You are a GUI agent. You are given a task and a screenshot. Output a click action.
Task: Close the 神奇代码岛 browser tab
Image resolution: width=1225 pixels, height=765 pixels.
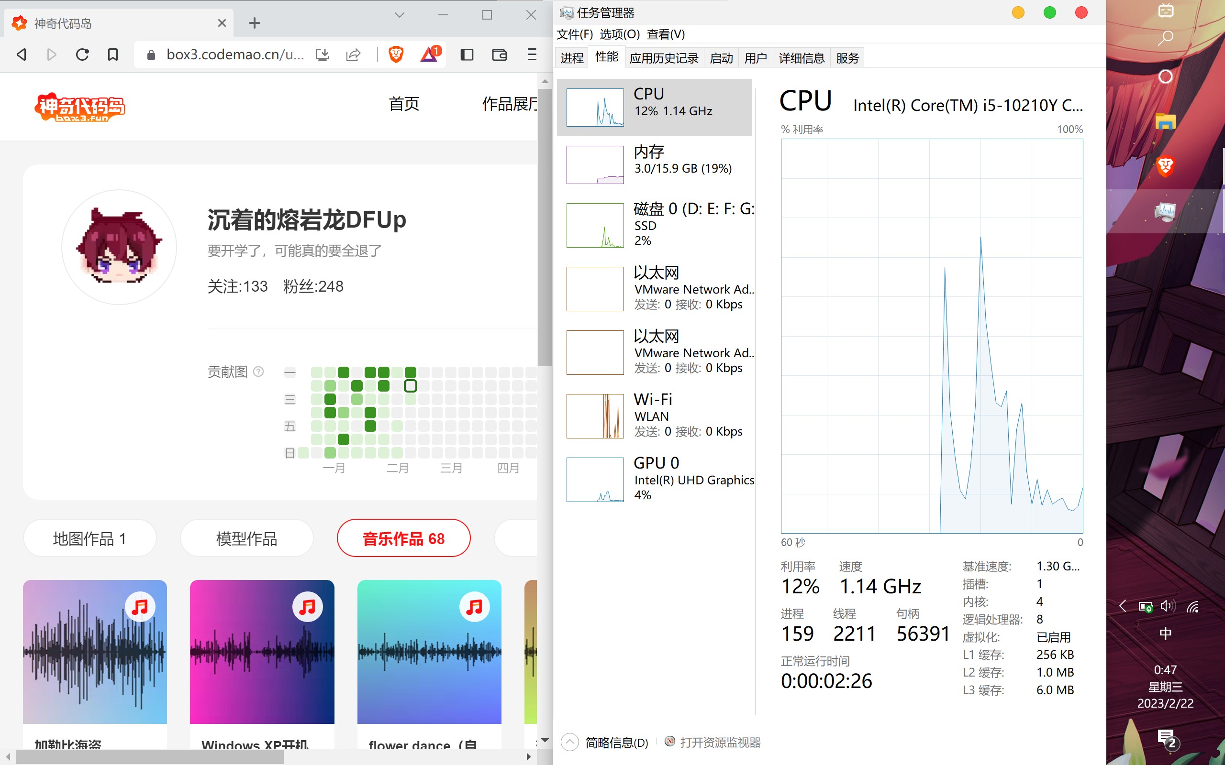click(222, 23)
